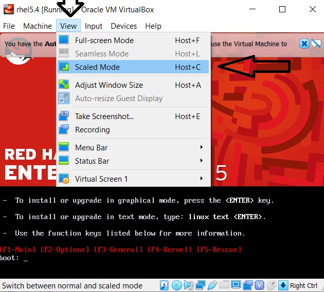Enable Full-screen Mode option
The height and width of the screenshot is (292, 324).
pyautogui.click(x=104, y=41)
